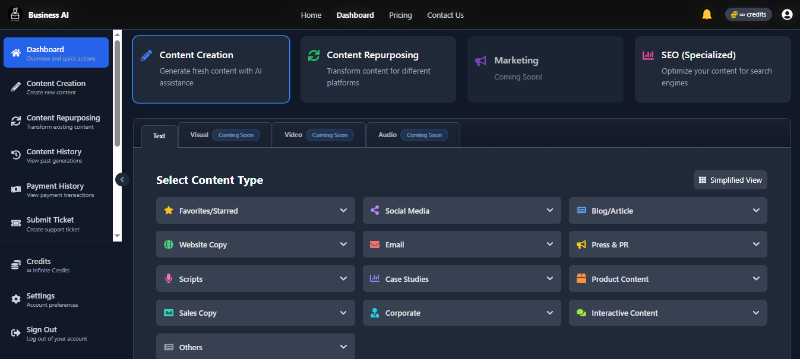The height and width of the screenshot is (359, 800).
Task: Open Contact Us in top navigation
Action: tap(445, 15)
